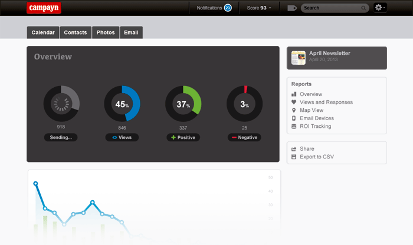Click the peak data point near 30

93,202
